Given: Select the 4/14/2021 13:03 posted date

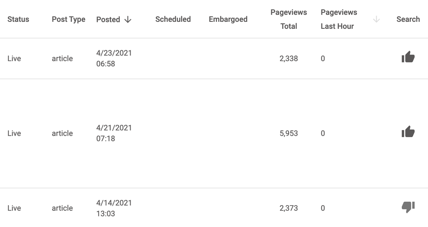Looking at the screenshot, I should pyautogui.click(x=114, y=208).
